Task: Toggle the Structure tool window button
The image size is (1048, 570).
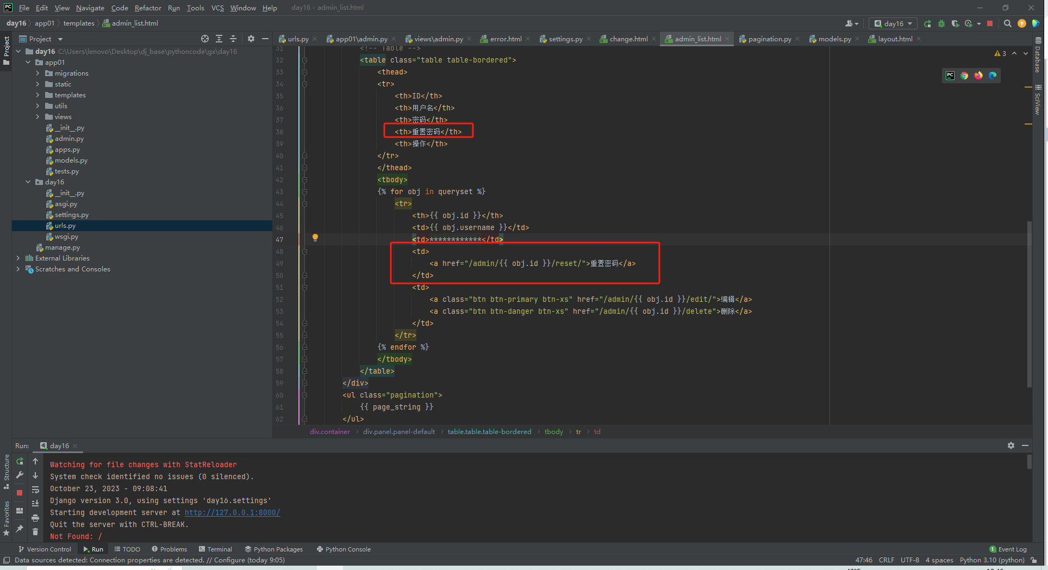Action: tap(6, 472)
